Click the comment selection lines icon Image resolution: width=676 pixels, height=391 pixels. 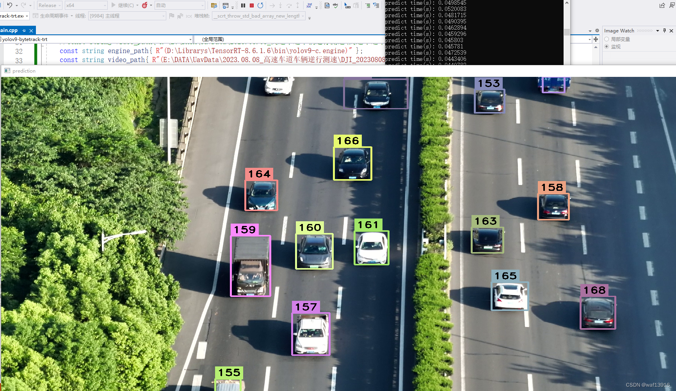pos(368,5)
